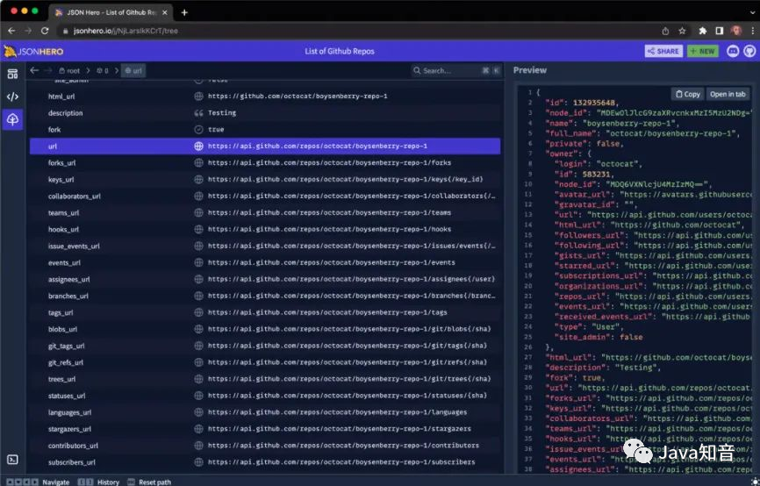760x486 pixels.
Task: Click the globe icon on forks_url row
Action: click(198, 163)
